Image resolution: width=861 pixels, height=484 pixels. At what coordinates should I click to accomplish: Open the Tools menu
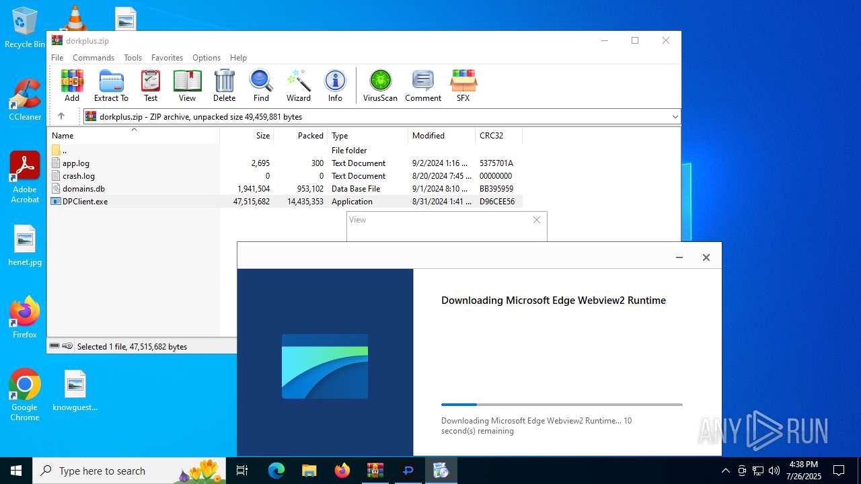[133, 58]
